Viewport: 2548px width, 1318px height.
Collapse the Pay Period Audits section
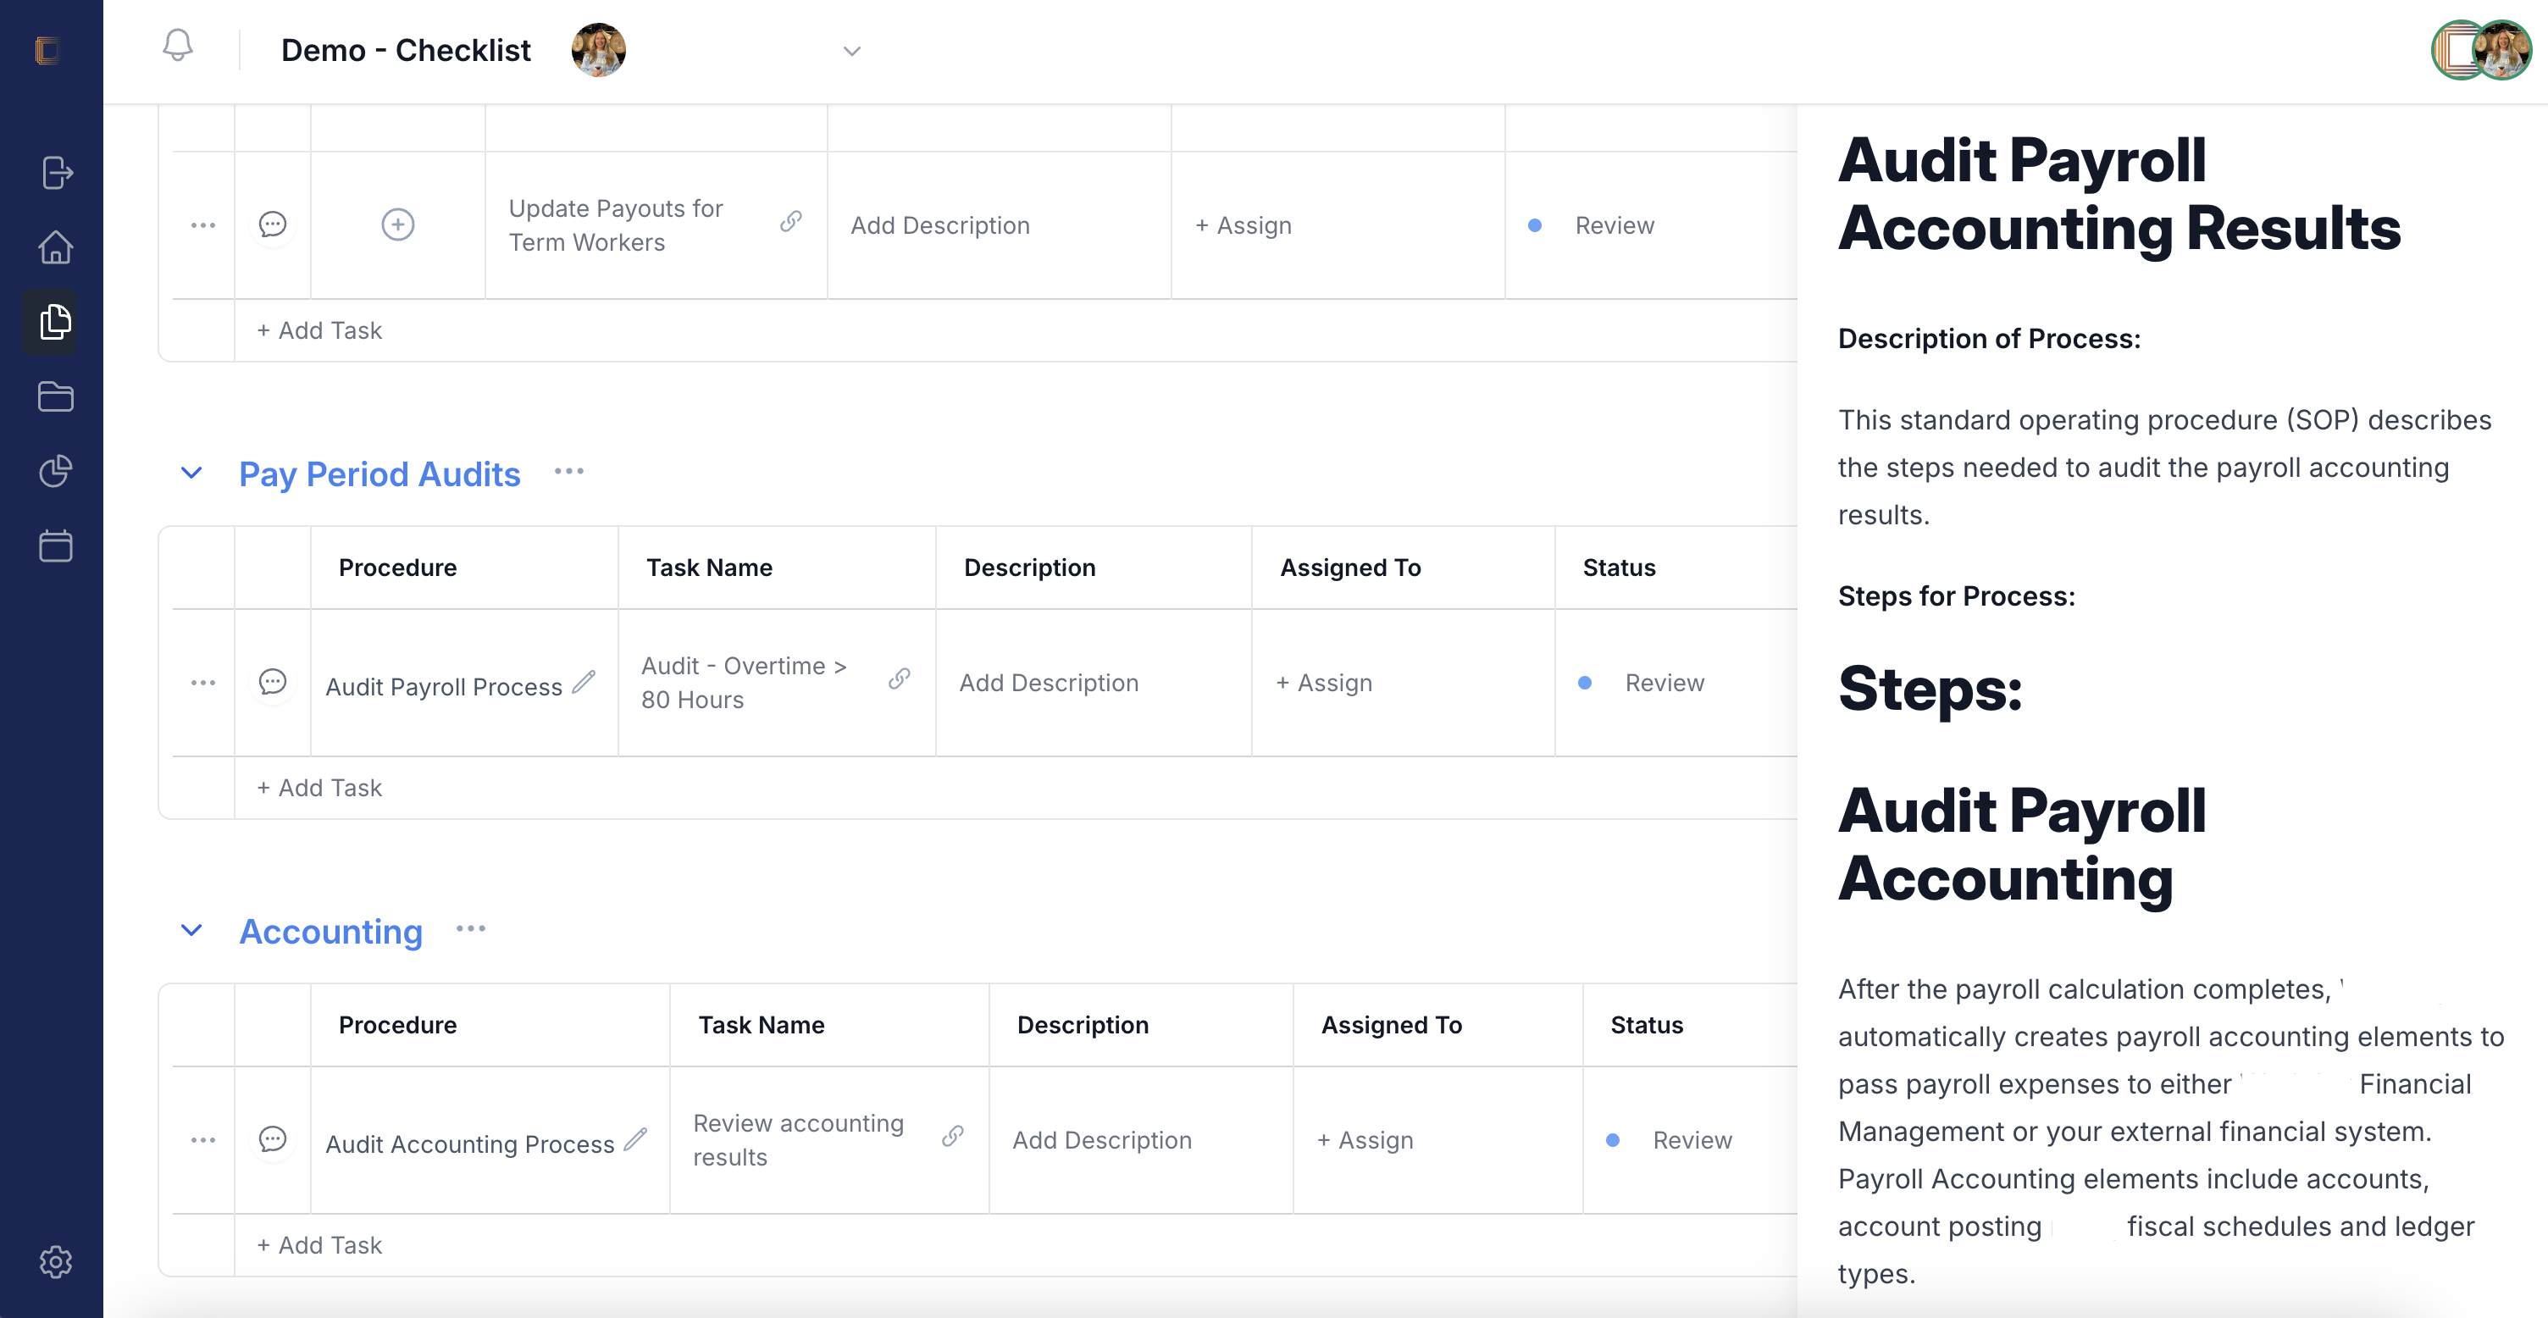tap(190, 473)
